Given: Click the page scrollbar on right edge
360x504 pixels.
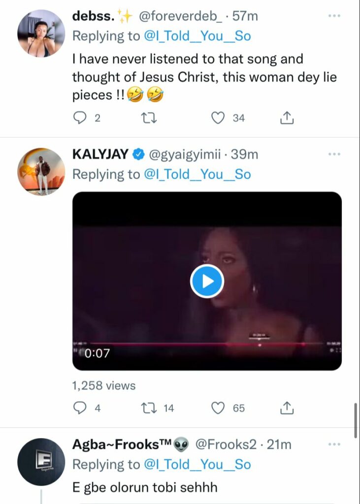Looking at the screenshot, I should 356,420.
